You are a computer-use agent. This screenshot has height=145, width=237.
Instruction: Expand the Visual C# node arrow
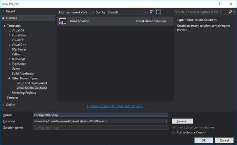pos(9,31)
